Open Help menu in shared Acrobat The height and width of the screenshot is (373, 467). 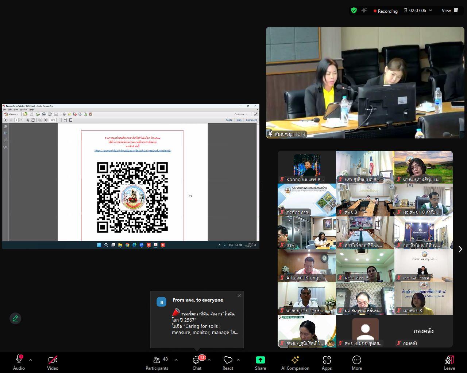tap(31, 109)
